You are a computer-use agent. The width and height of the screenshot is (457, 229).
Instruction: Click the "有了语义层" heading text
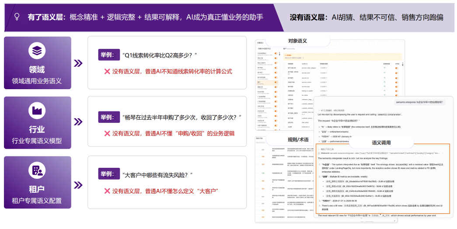click(46, 17)
